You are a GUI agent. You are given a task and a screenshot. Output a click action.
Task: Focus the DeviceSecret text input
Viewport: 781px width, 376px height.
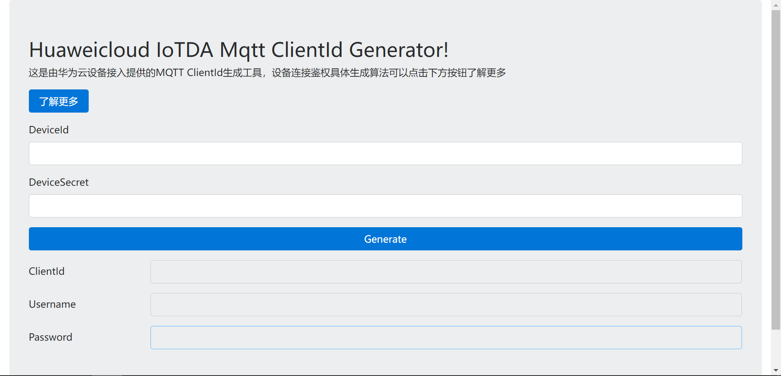coord(385,206)
